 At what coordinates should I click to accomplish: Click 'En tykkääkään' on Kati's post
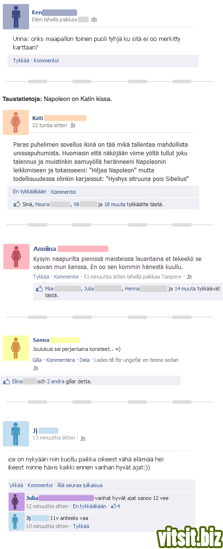click(x=29, y=191)
